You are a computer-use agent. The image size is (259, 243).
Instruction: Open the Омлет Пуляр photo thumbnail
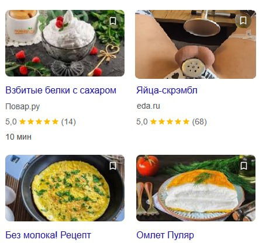[196, 188]
